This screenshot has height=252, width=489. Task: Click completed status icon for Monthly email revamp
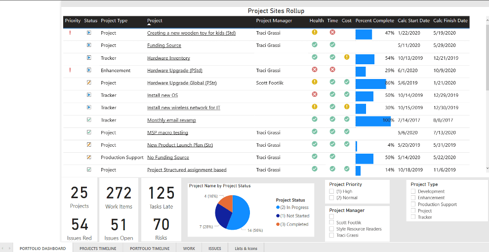[89, 120]
